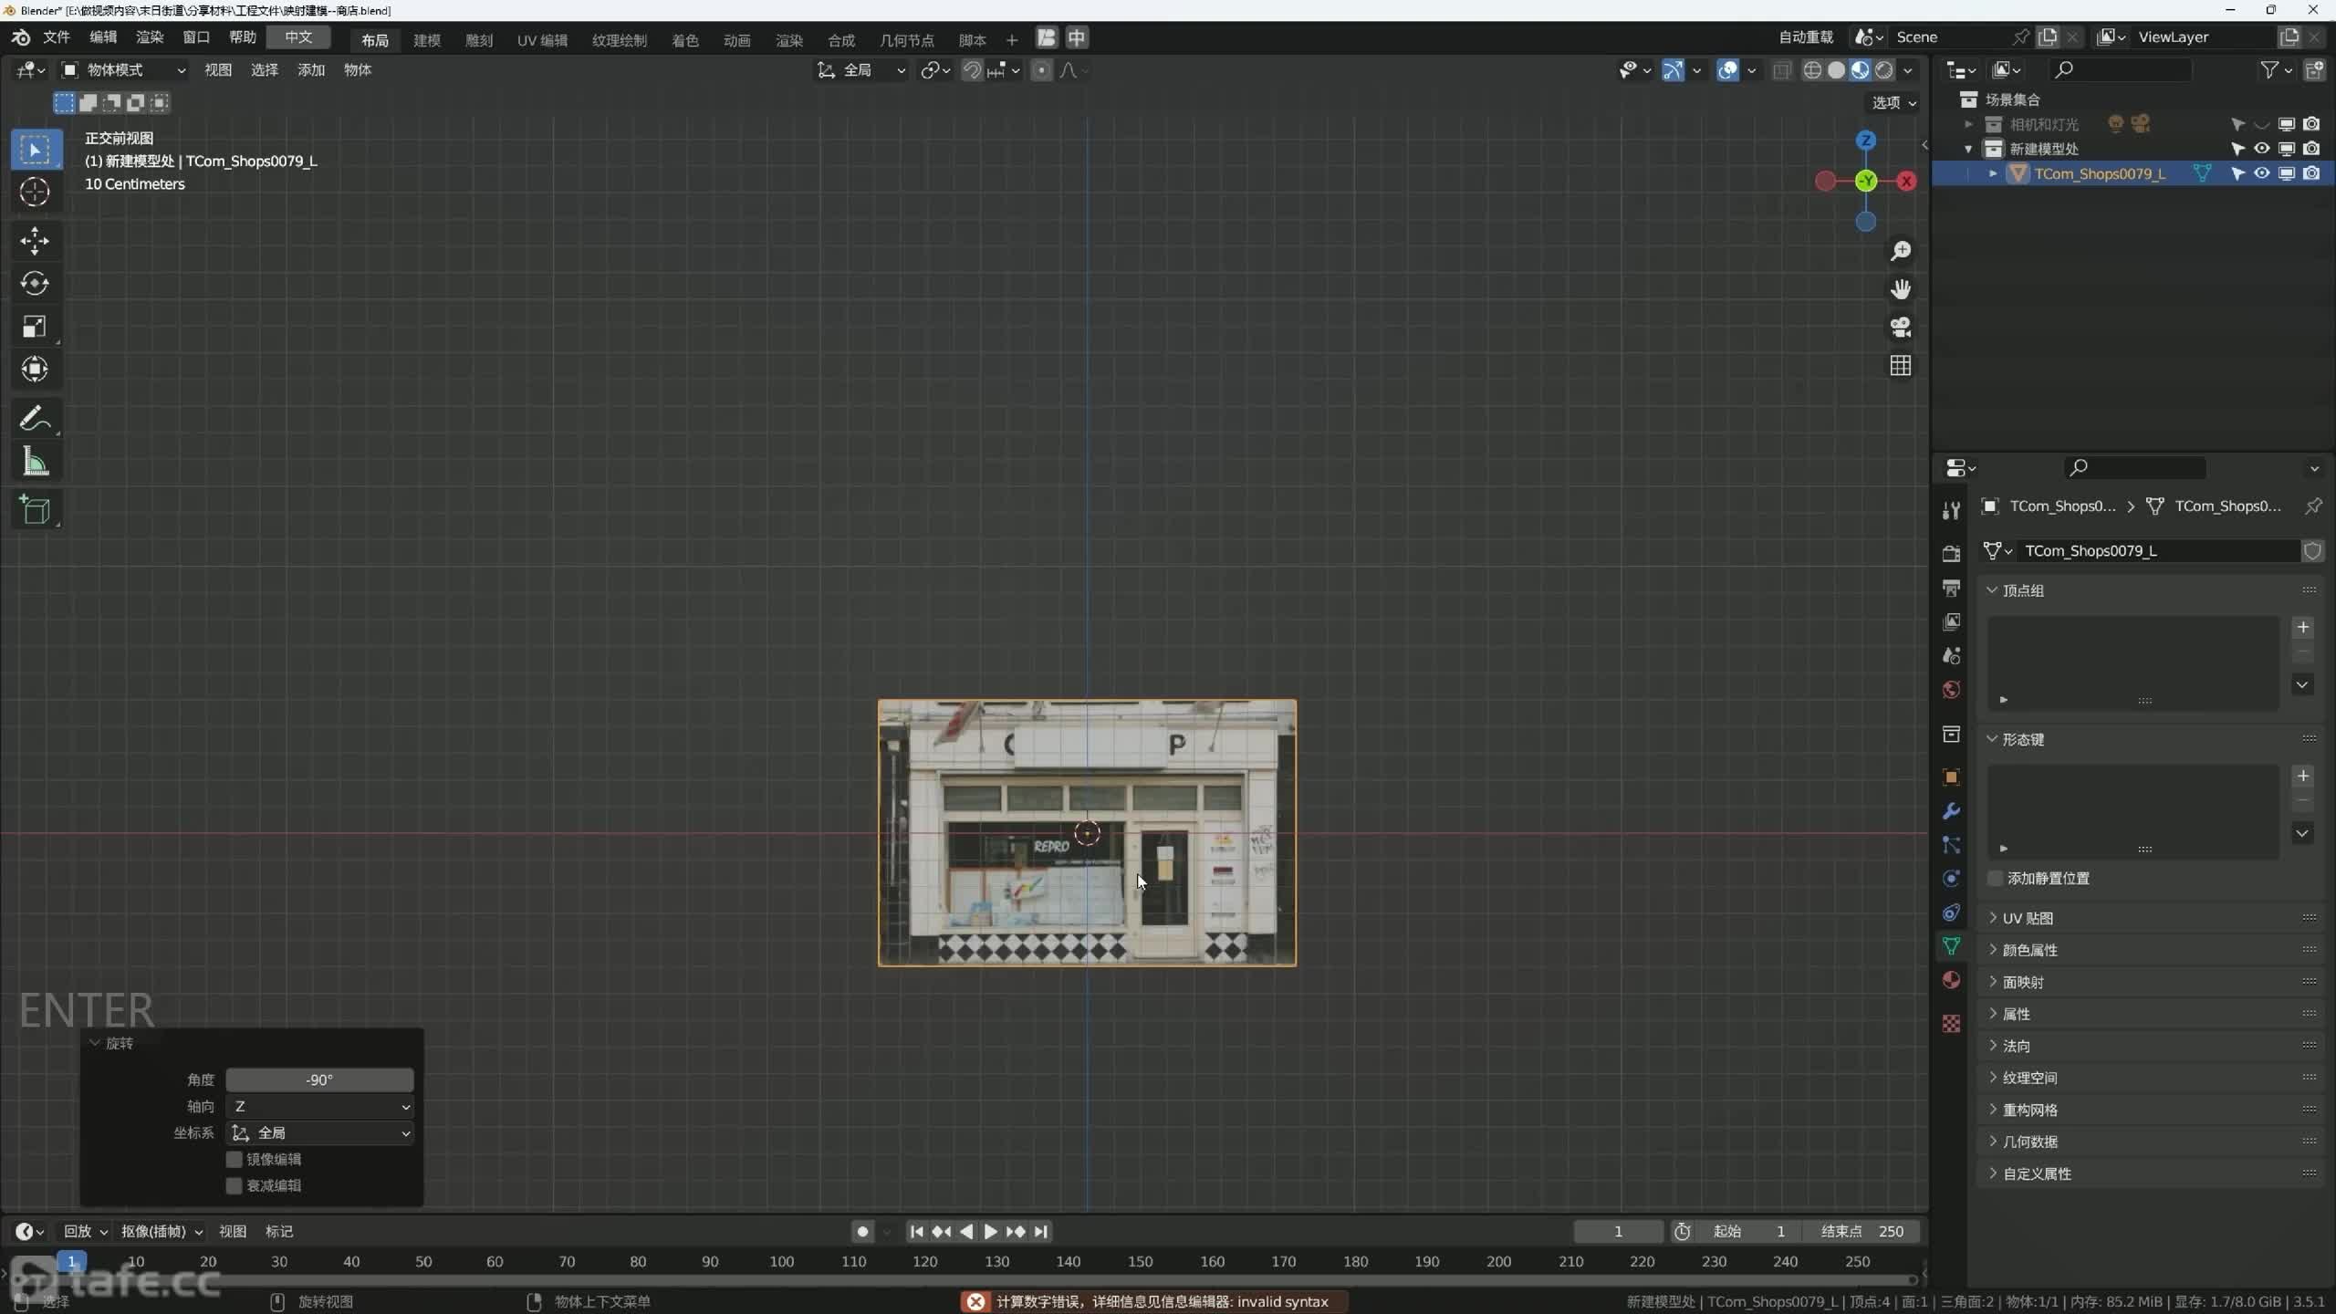Image resolution: width=2336 pixels, height=1314 pixels.
Task: Jump to the end frame
Action: coord(1040,1232)
